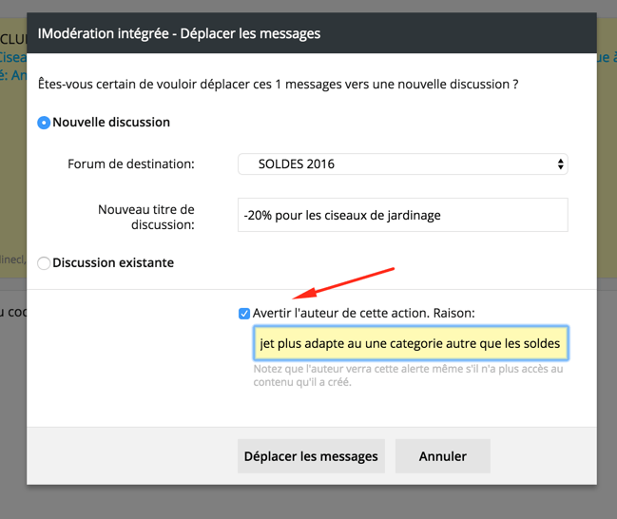The height and width of the screenshot is (519, 617).
Task: Click the "Discussion existante" bold label text
Action: 113,263
